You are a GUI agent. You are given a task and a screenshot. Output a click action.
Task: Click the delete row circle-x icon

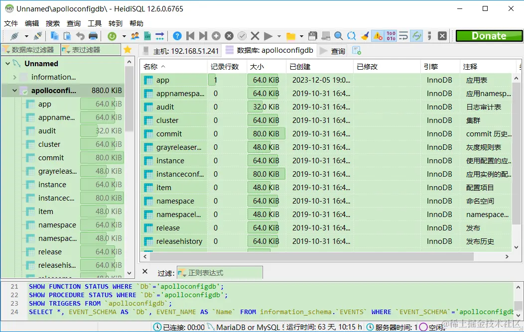pos(229,36)
